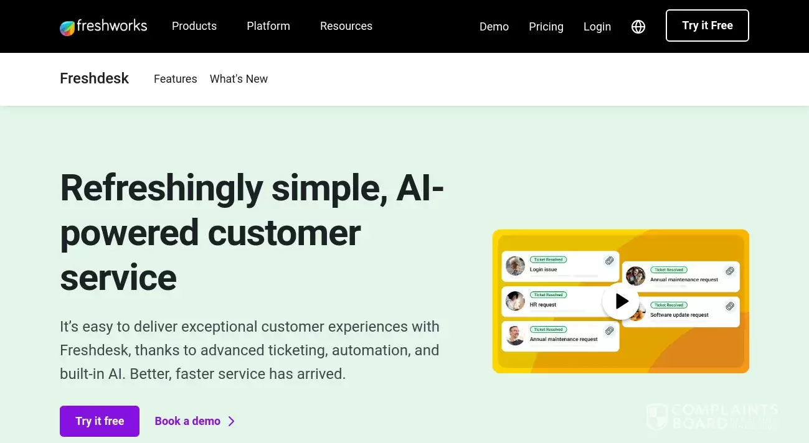Viewport: 809px width, 443px height.
Task: Open the What's New tab
Action: pos(239,79)
